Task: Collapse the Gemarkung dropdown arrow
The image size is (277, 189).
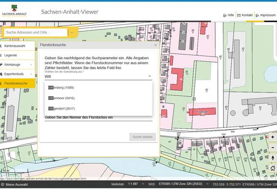Action: 150,76
